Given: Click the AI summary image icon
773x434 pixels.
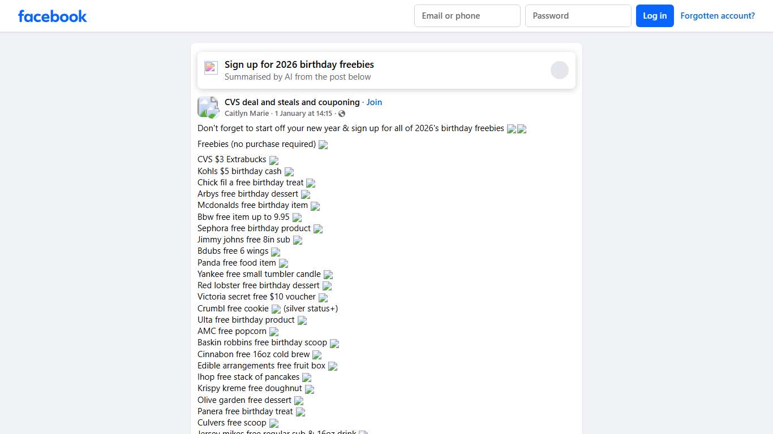Looking at the screenshot, I should tap(211, 68).
